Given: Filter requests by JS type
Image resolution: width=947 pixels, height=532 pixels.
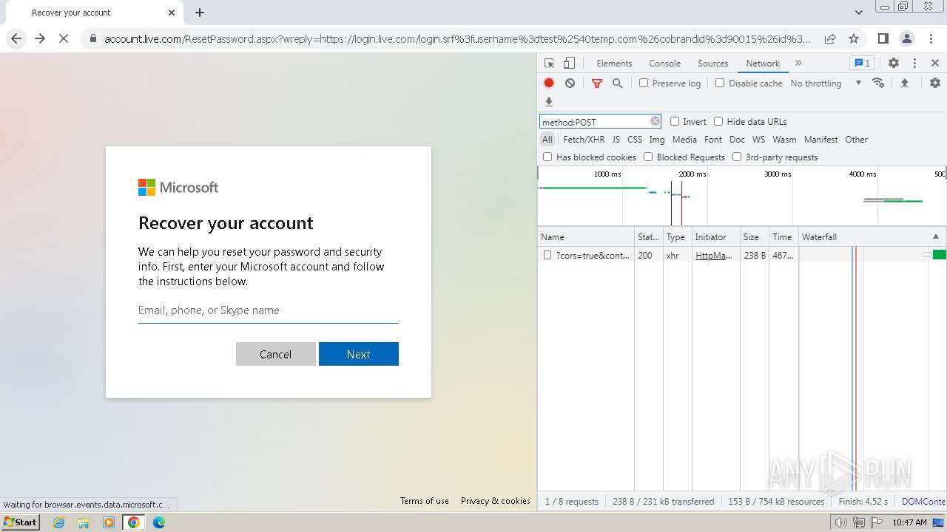Looking at the screenshot, I should (x=616, y=140).
